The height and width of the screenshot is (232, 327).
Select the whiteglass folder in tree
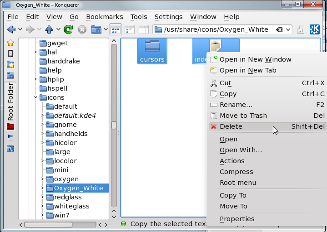(x=68, y=206)
